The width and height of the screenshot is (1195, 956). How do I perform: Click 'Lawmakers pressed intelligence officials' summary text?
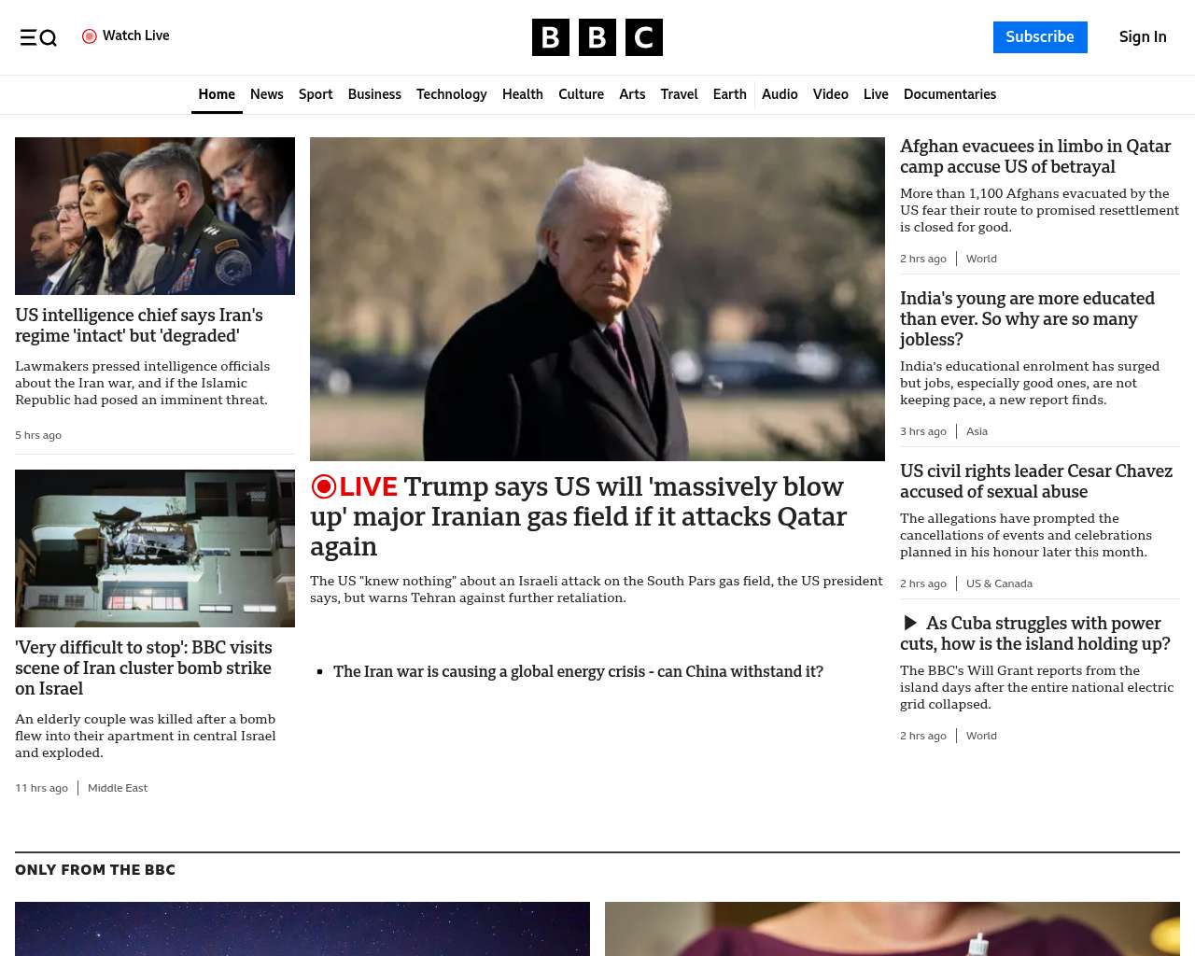(143, 383)
